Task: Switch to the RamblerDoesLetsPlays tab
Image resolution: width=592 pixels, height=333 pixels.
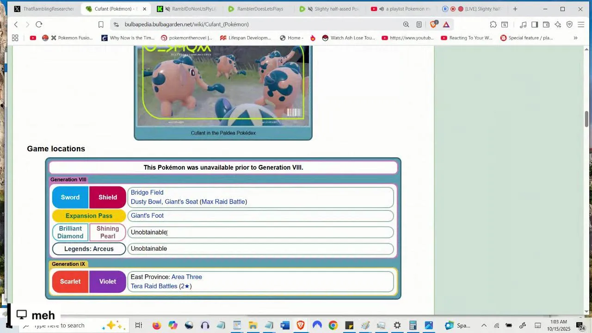Action: pos(258,9)
